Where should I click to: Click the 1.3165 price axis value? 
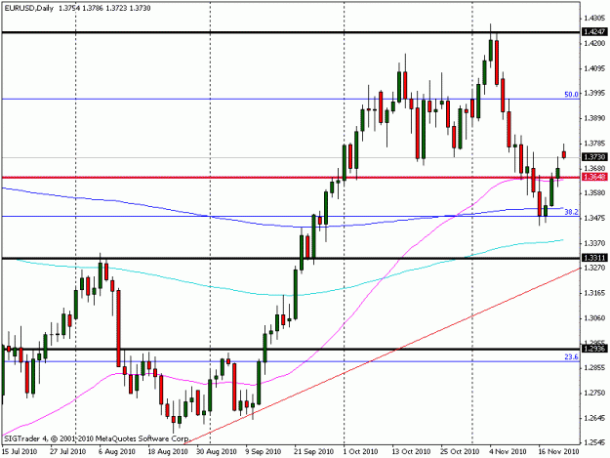pyautogui.click(x=594, y=293)
